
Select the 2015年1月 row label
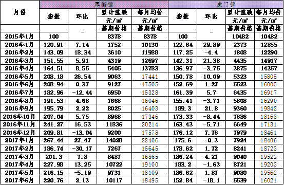tap(20, 36)
